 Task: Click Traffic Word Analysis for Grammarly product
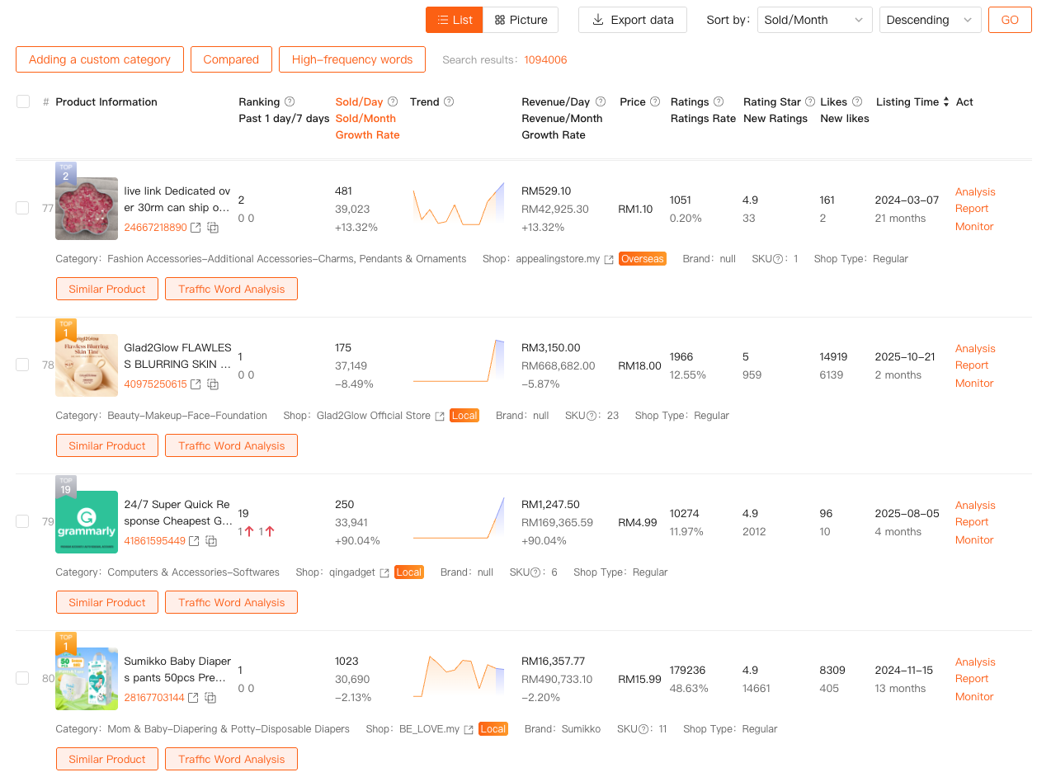click(x=231, y=602)
